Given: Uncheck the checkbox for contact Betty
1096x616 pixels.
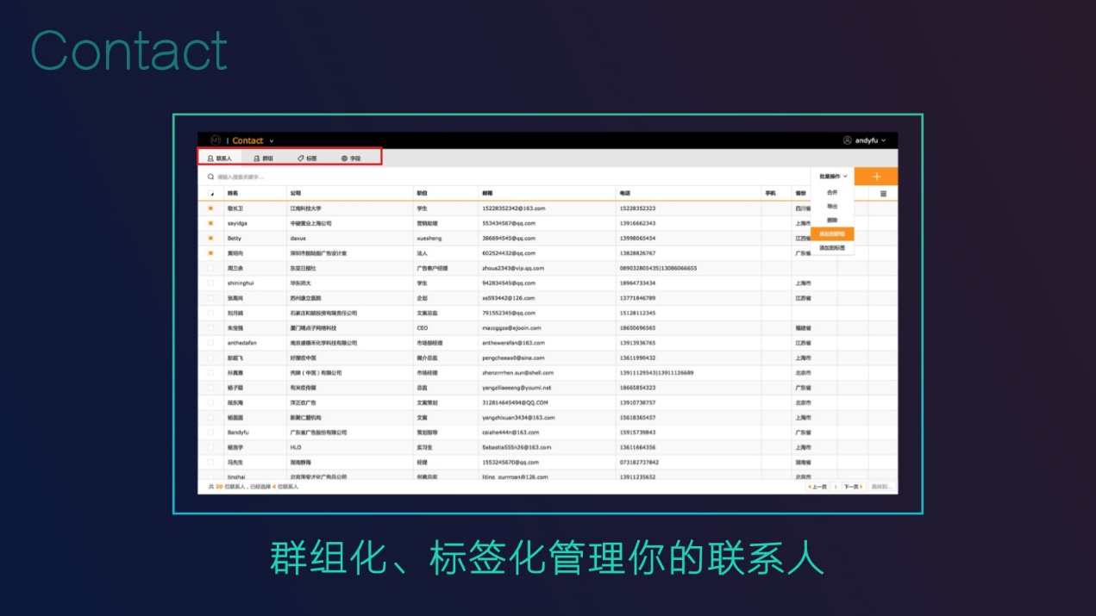Looking at the screenshot, I should [210, 238].
